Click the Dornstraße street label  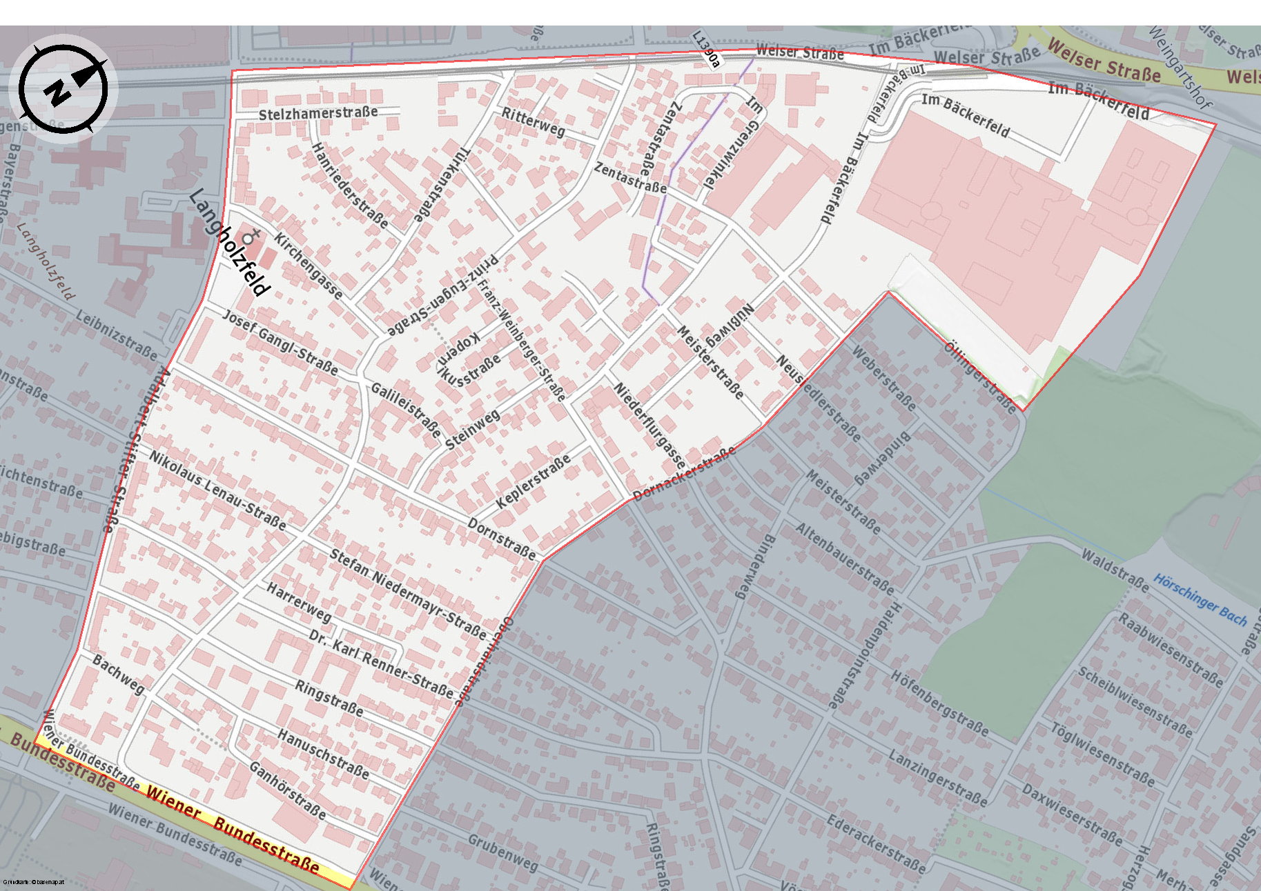[x=502, y=538]
